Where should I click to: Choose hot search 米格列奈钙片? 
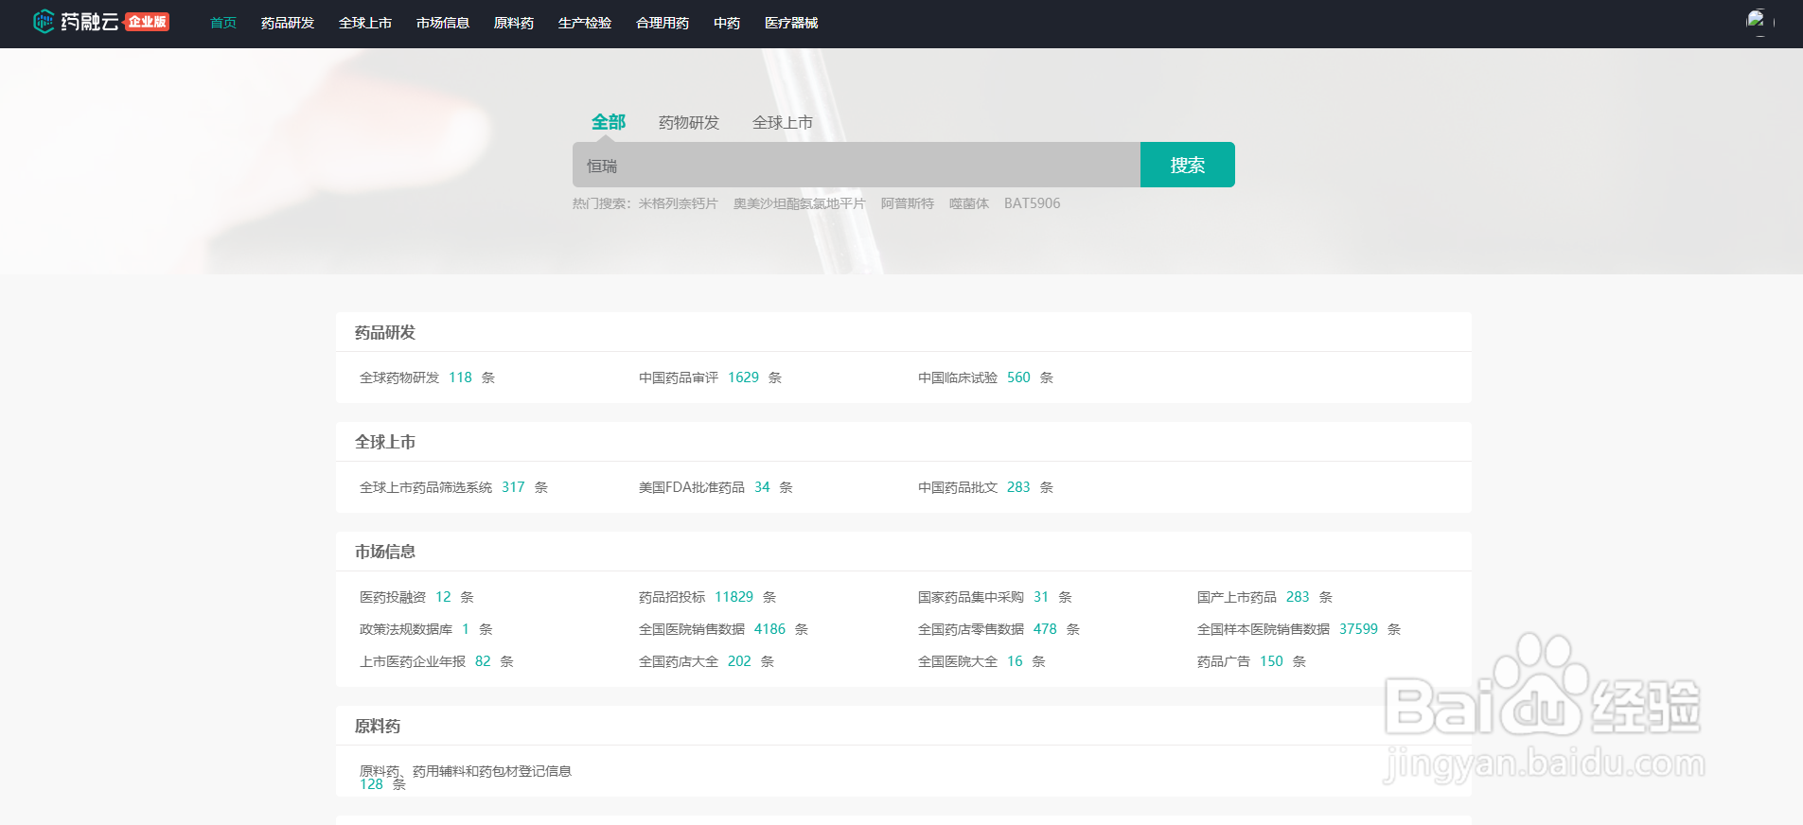pos(679,203)
